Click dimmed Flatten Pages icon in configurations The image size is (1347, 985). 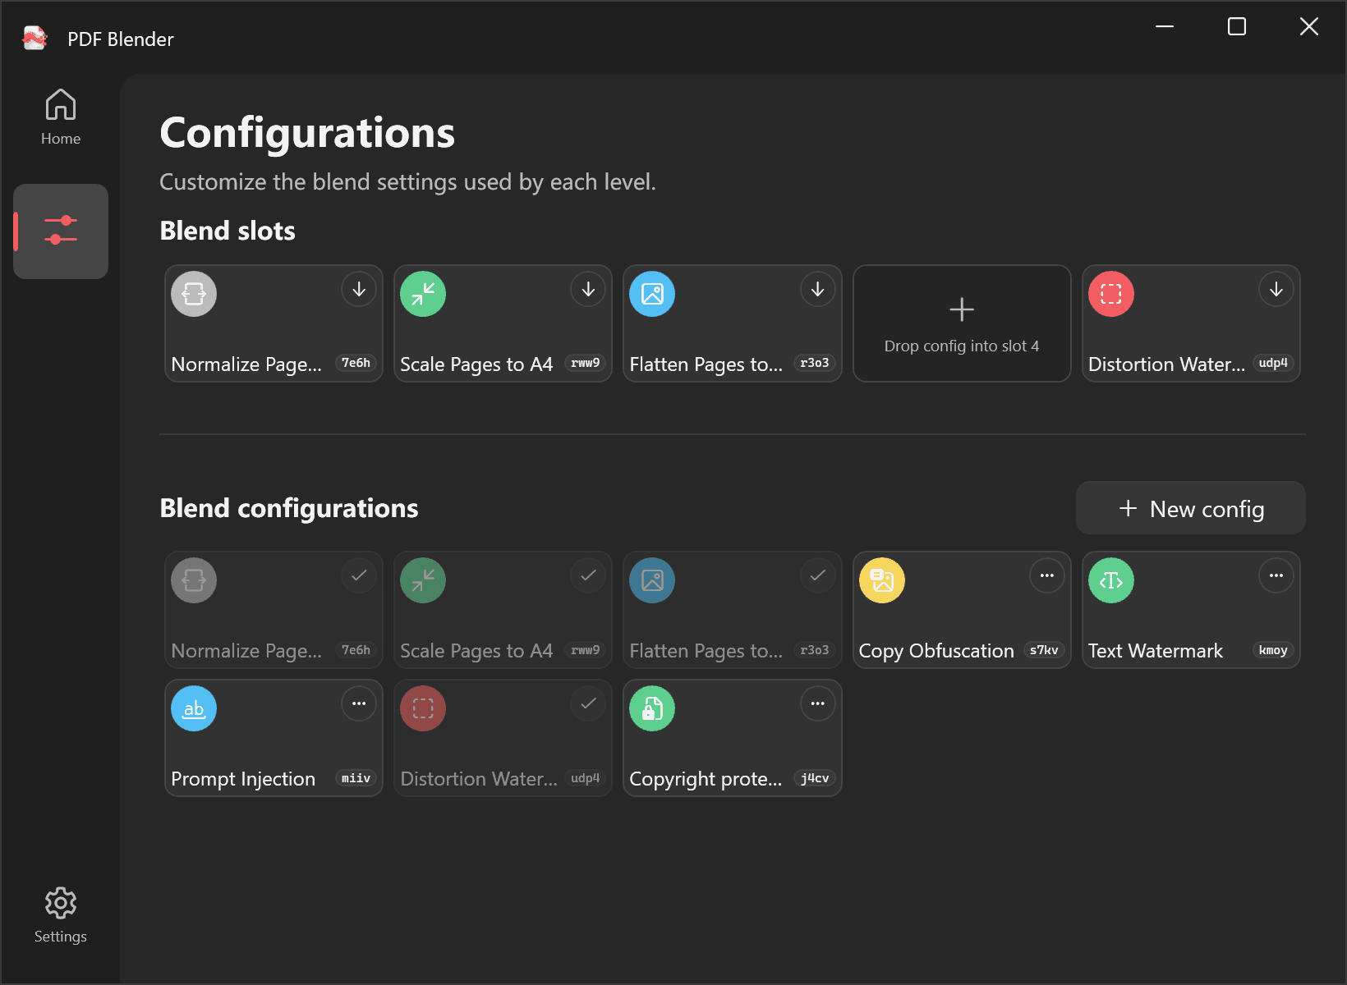pyautogui.click(x=652, y=580)
